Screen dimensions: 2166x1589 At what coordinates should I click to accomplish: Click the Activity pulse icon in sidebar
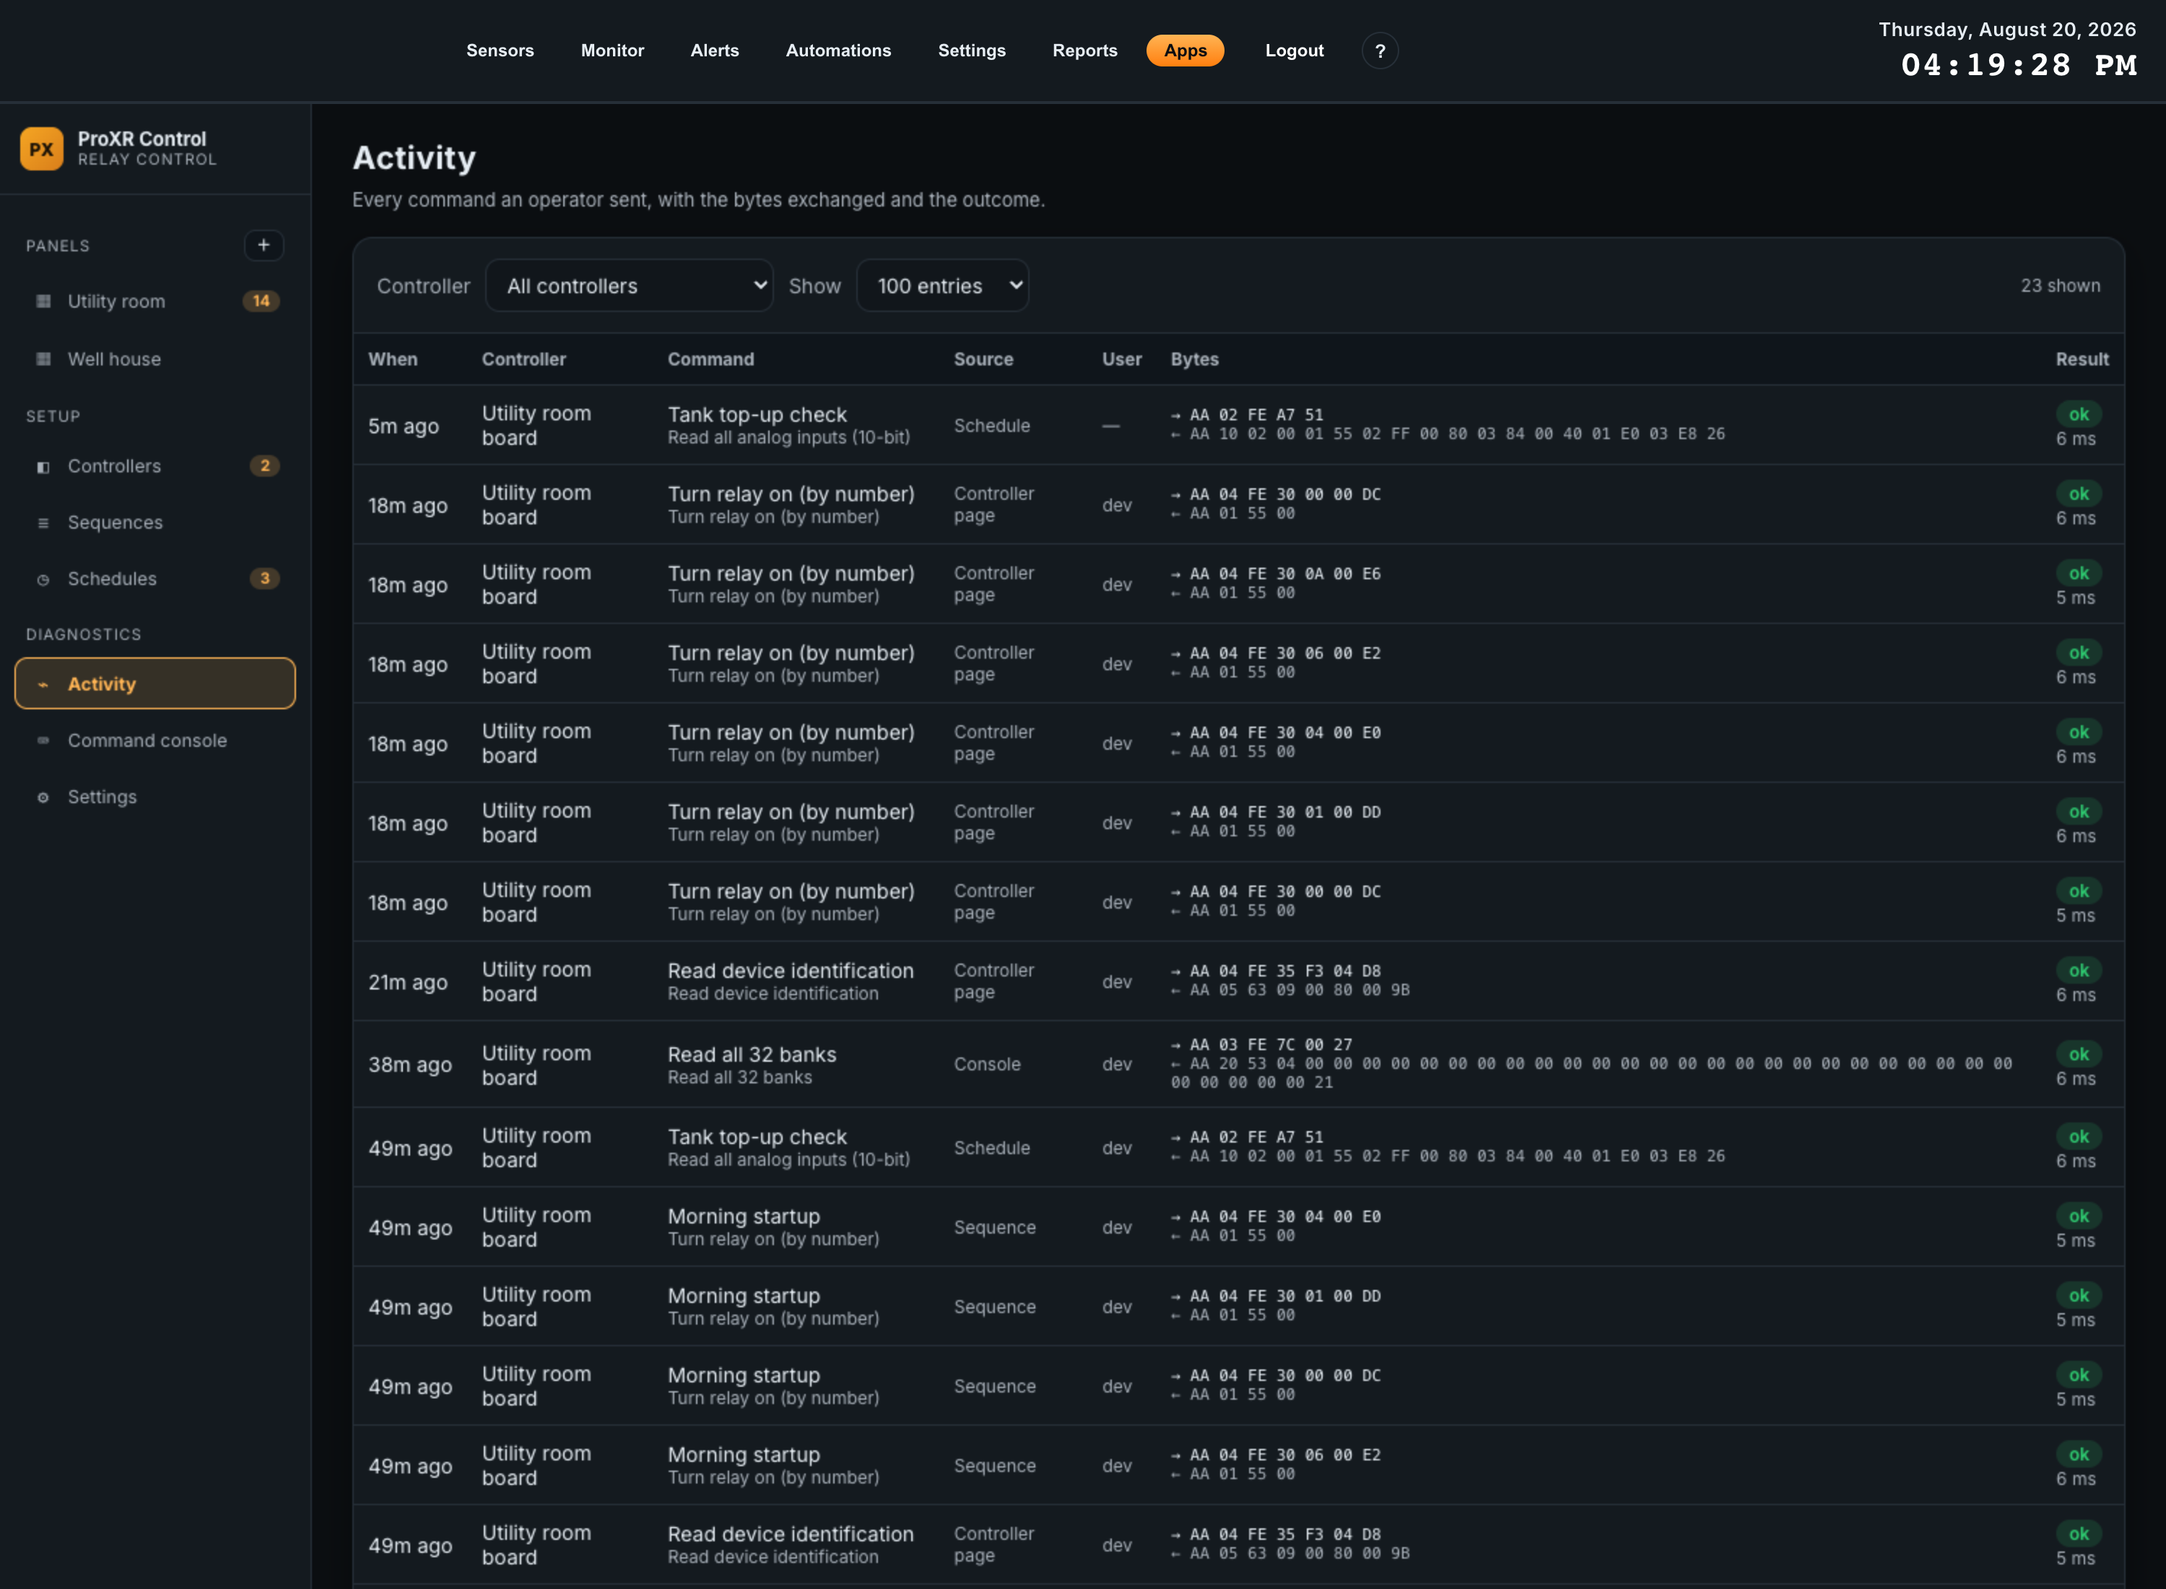[43, 684]
